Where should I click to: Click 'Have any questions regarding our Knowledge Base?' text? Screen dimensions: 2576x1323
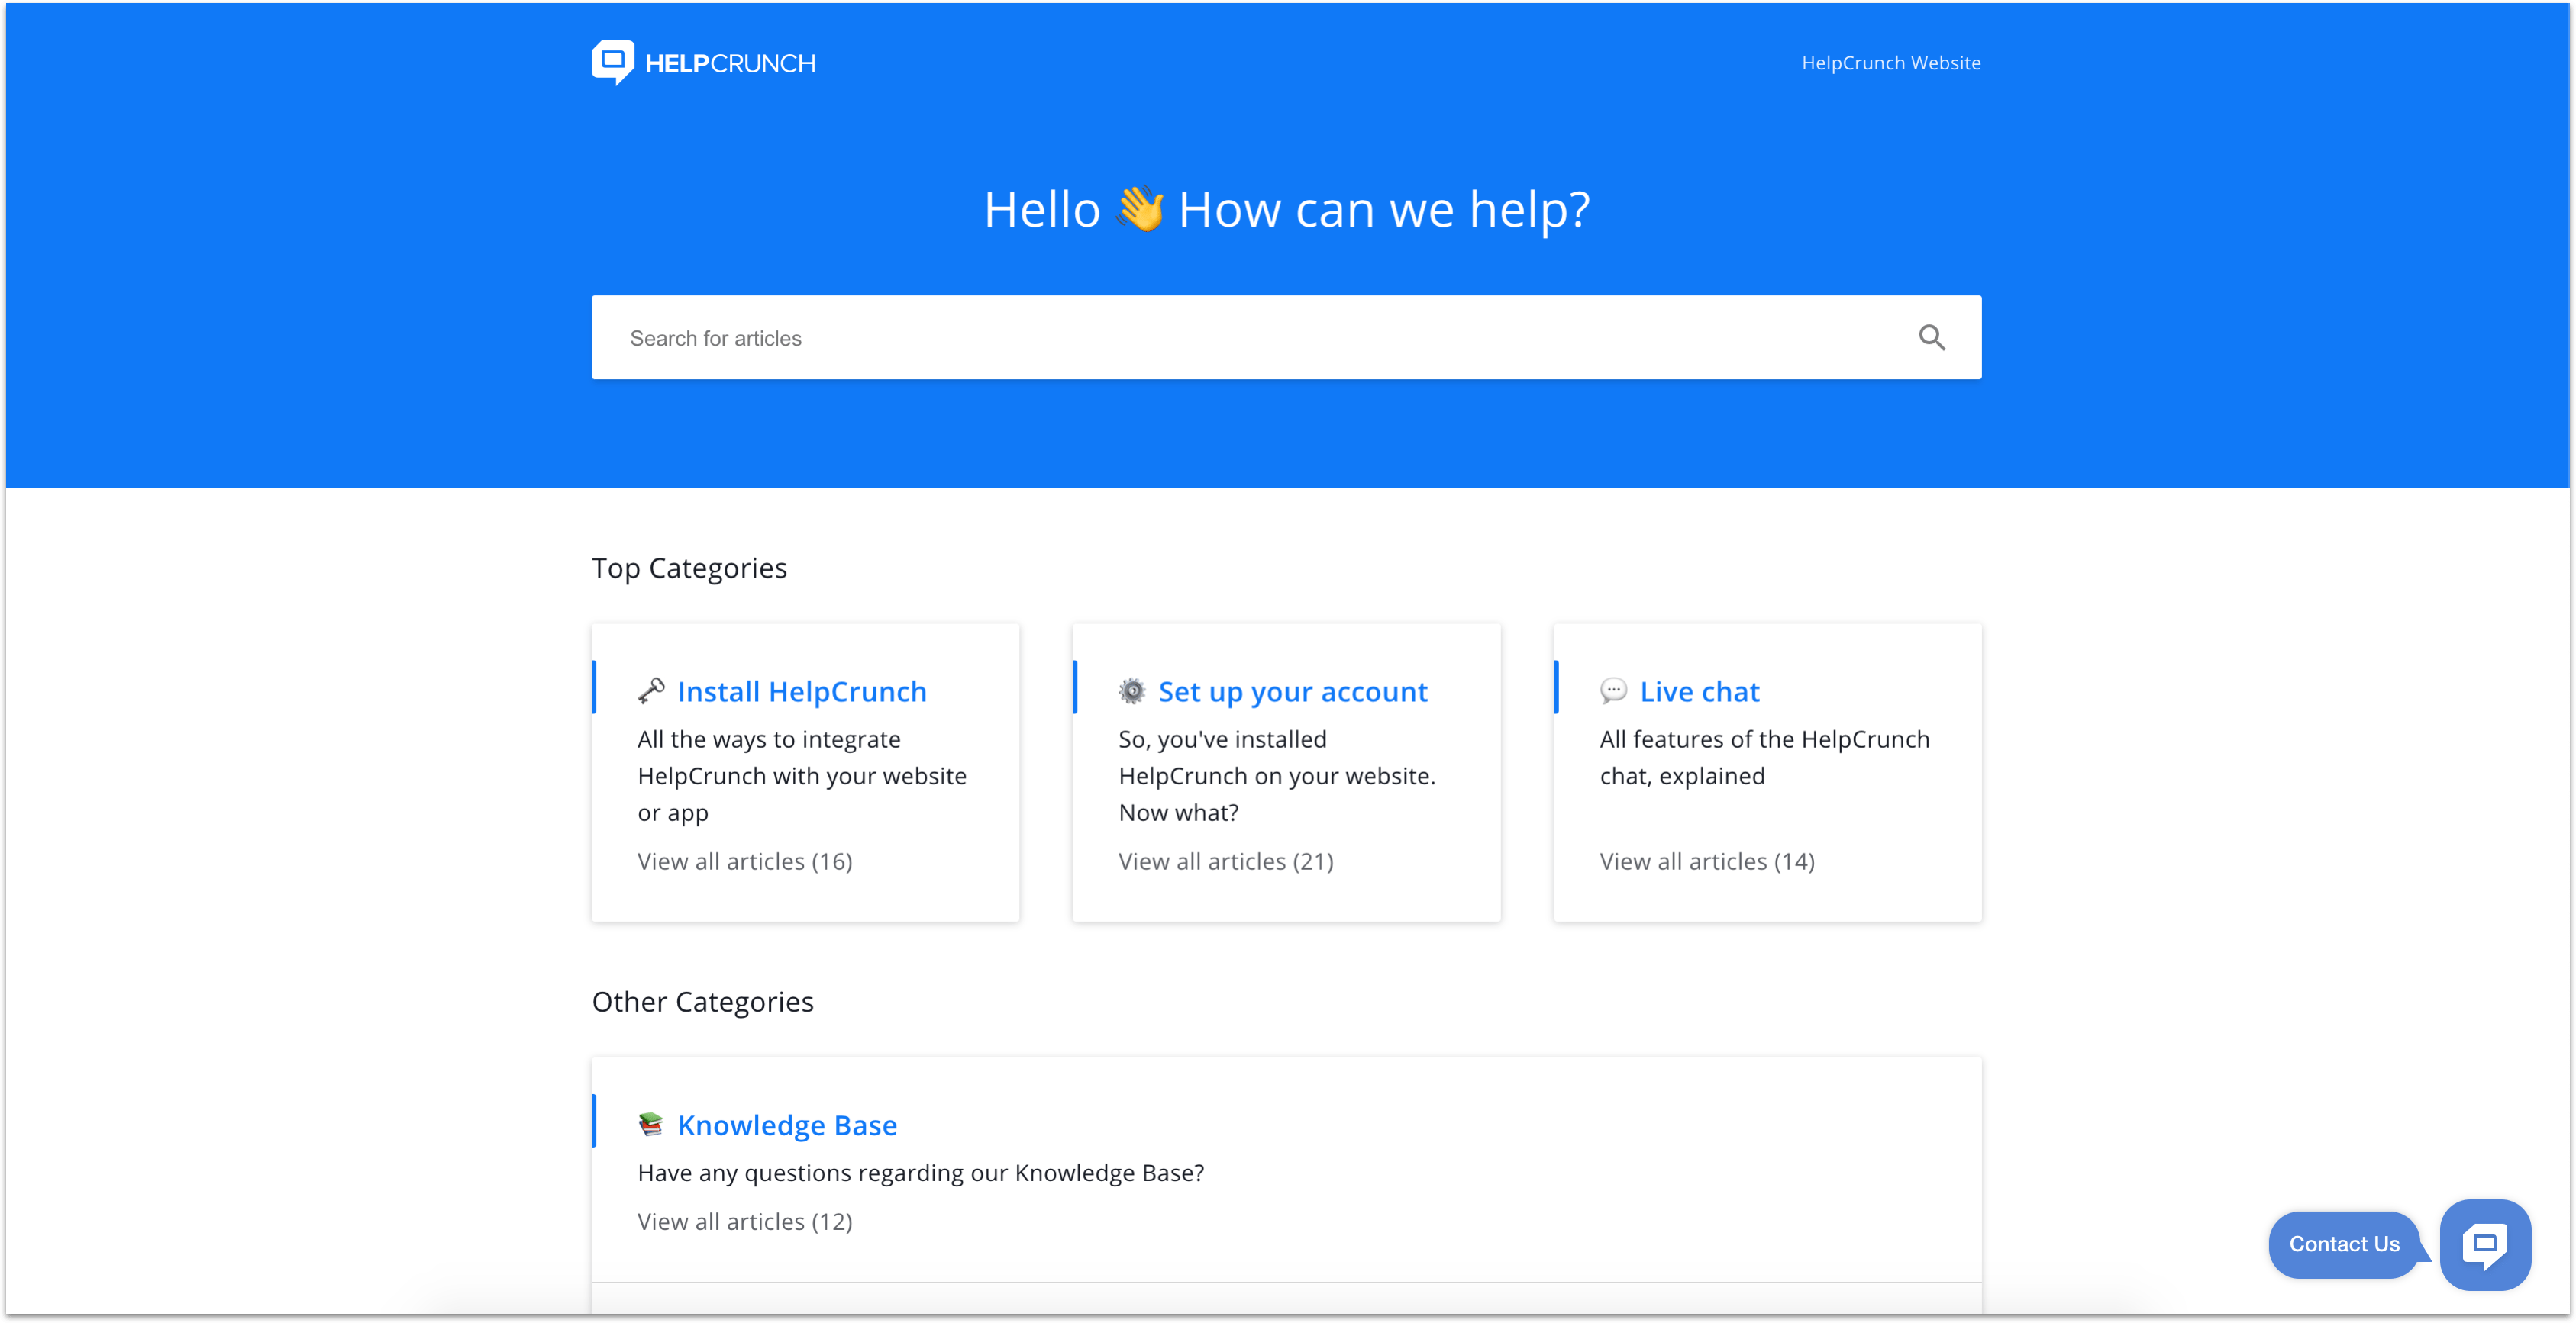[x=921, y=1173]
